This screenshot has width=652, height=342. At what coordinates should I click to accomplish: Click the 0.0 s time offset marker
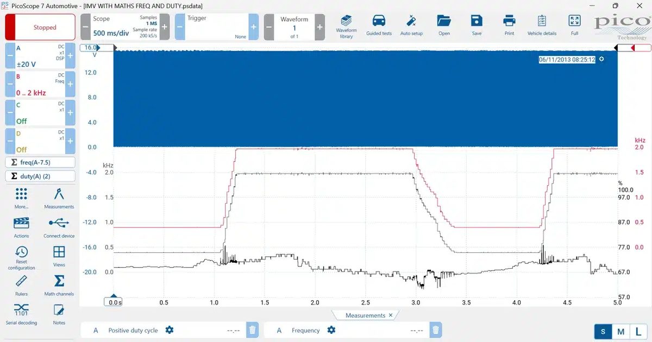click(114, 302)
